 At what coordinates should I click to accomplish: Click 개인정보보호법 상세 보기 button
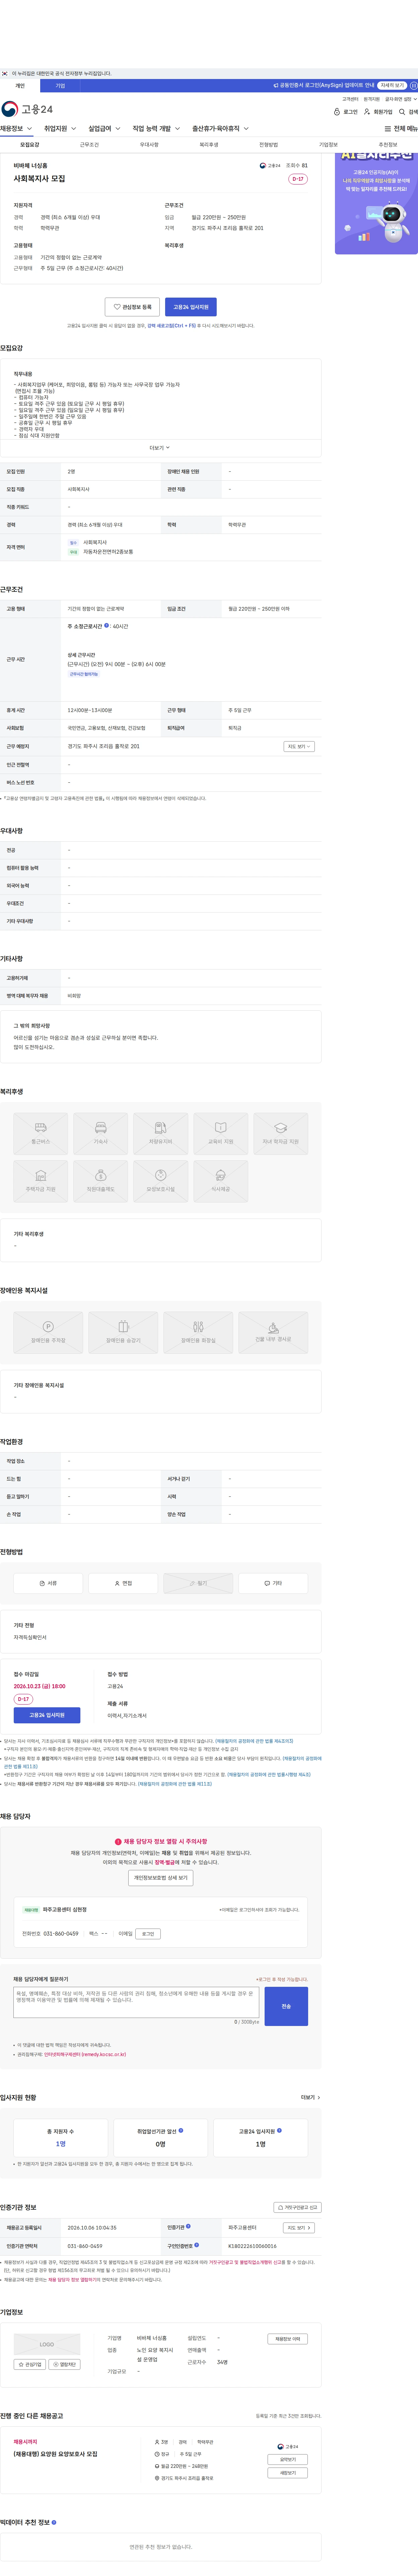(161, 1878)
